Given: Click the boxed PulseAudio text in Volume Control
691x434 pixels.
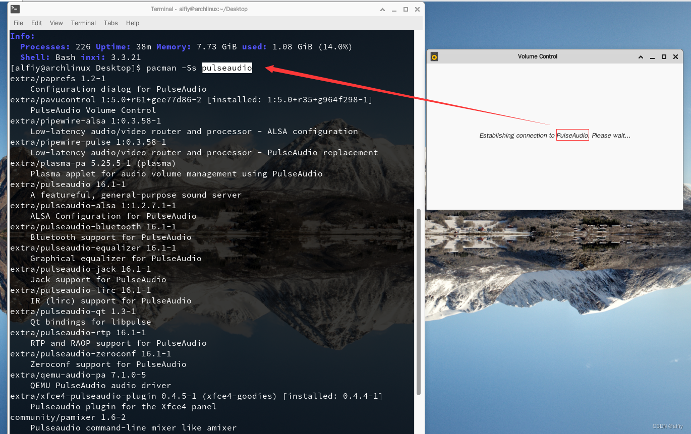Looking at the screenshot, I should (572, 135).
